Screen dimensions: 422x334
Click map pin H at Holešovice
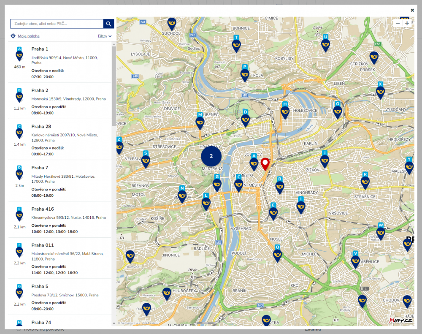pyautogui.click(x=285, y=111)
